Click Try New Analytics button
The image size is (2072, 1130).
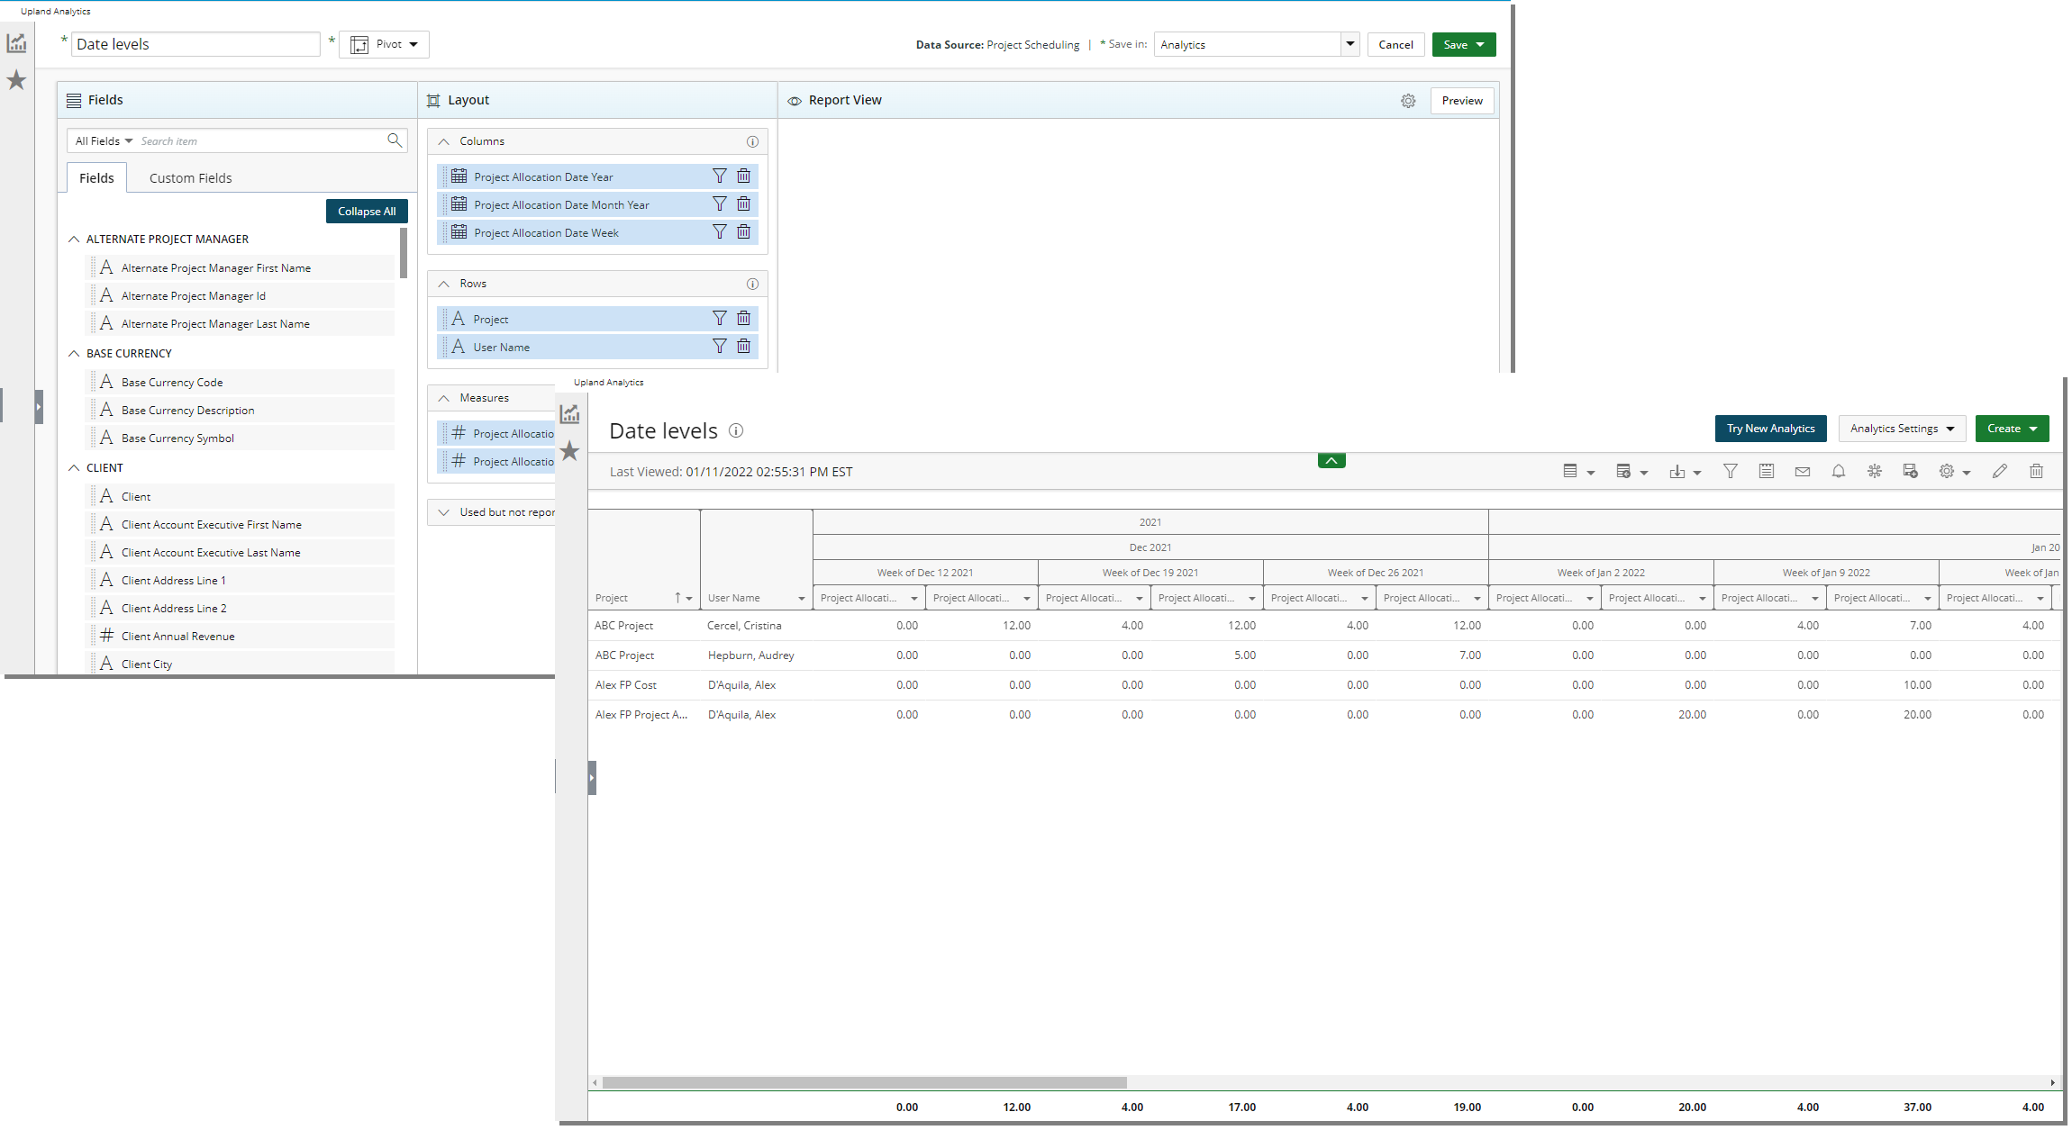[1770, 429]
